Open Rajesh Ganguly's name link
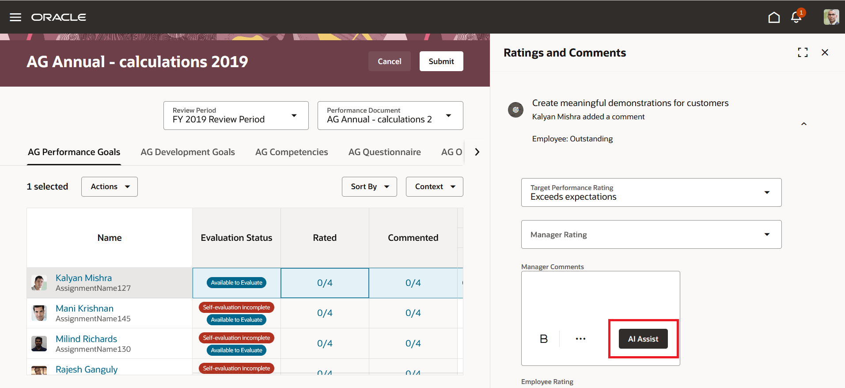This screenshot has height=388, width=845. [x=87, y=369]
